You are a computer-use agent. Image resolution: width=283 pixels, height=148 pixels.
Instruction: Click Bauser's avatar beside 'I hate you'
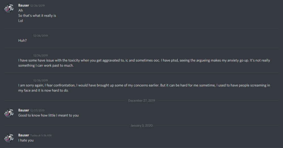tap(9, 138)
